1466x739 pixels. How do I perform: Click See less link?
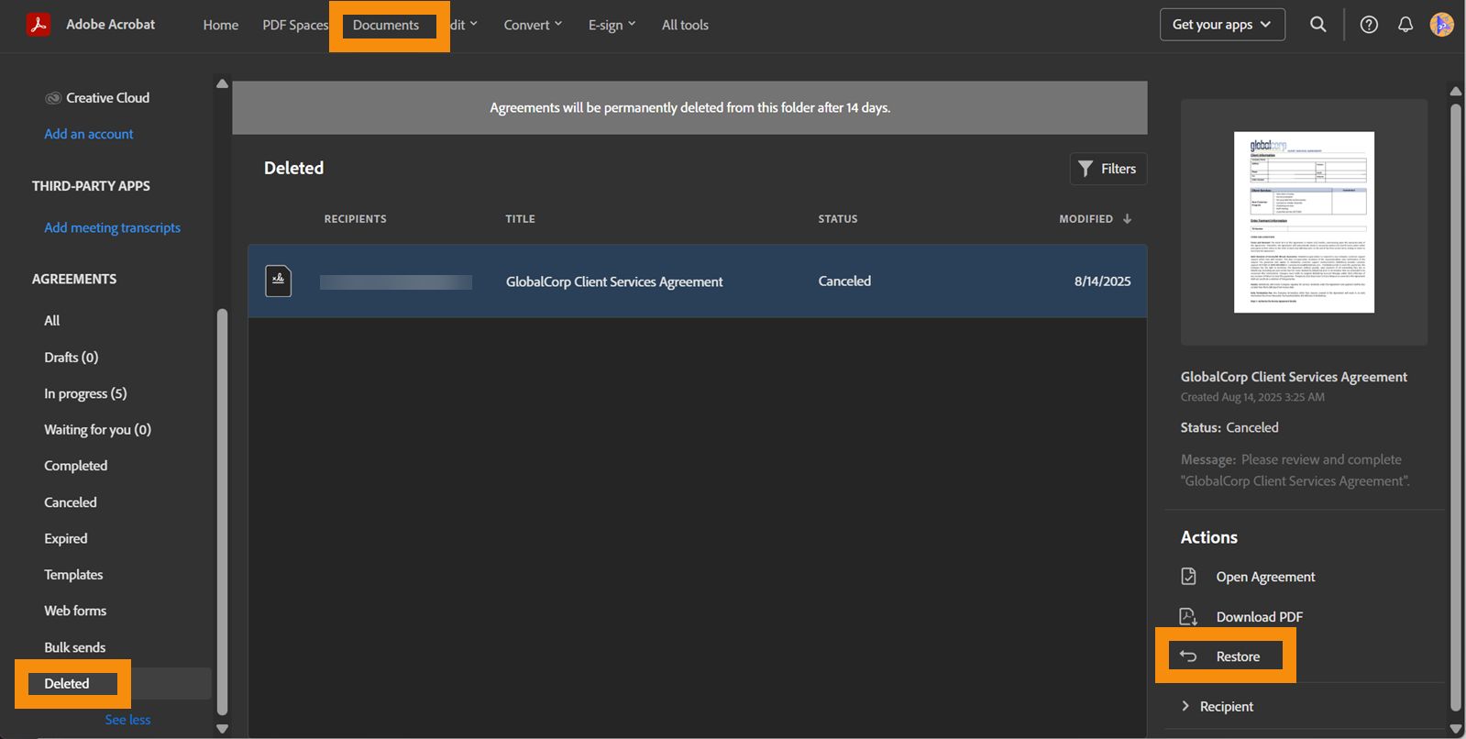click(127, 720)
